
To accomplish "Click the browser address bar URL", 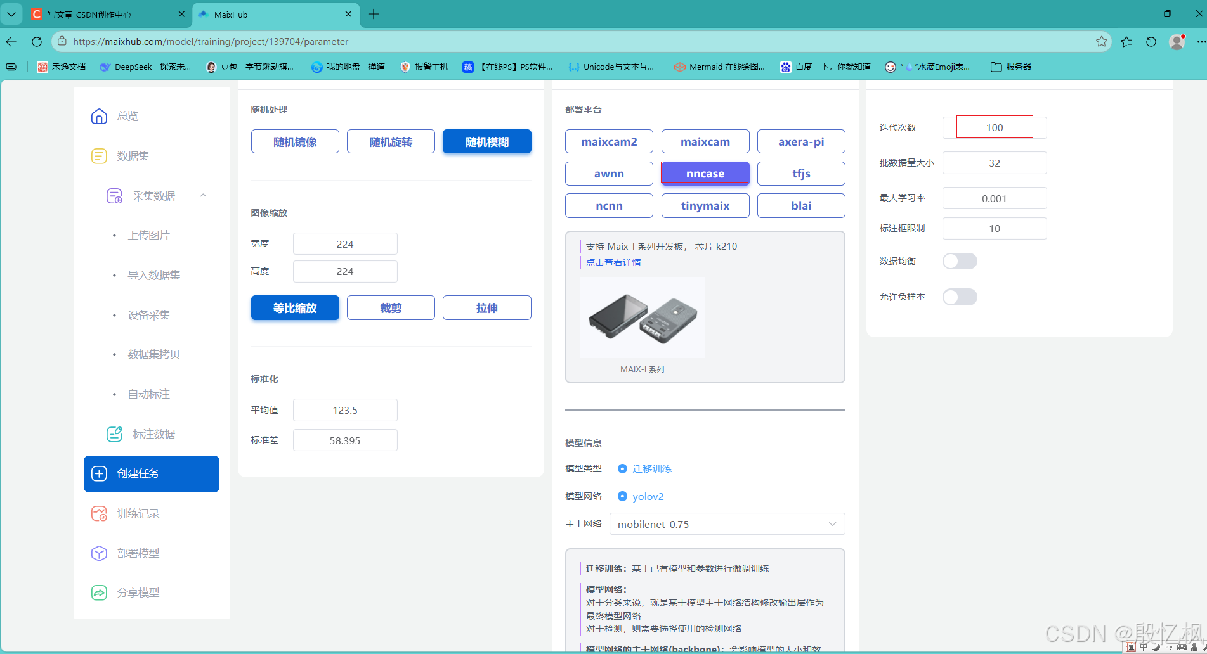I will 211,42.
